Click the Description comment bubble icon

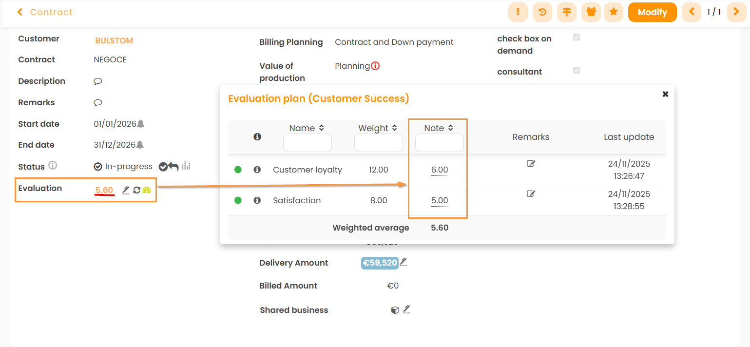point(97,81)
